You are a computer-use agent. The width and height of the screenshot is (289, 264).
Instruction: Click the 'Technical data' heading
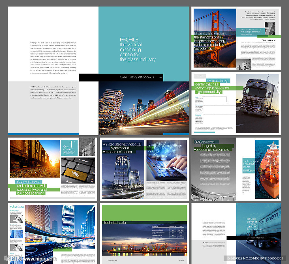point(115,223)
